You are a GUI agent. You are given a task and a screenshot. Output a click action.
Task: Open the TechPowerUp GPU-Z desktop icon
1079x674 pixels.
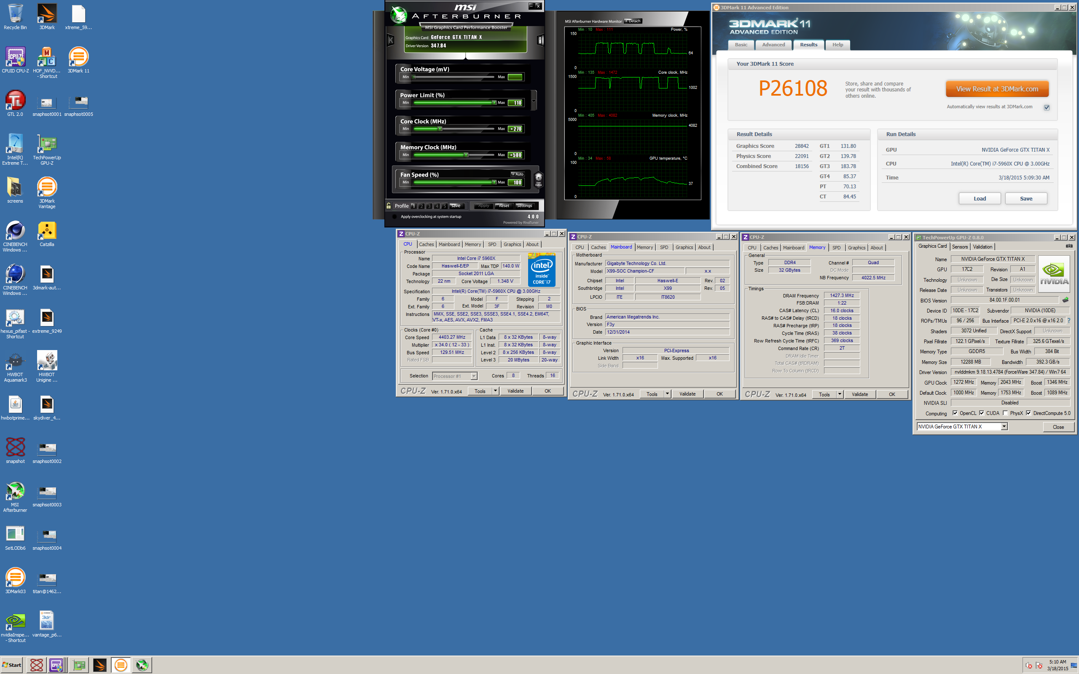click(x=47, y=150)
